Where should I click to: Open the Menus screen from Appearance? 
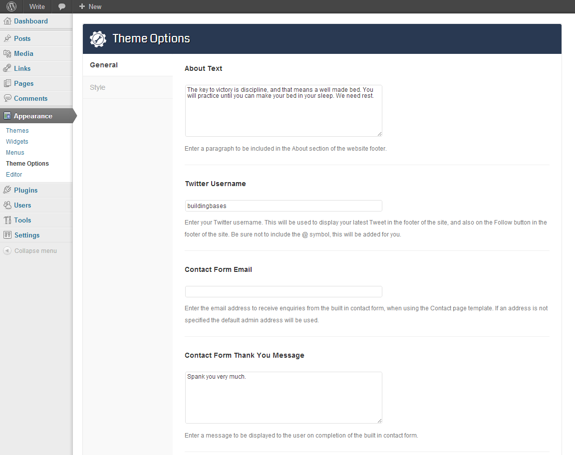14,152
